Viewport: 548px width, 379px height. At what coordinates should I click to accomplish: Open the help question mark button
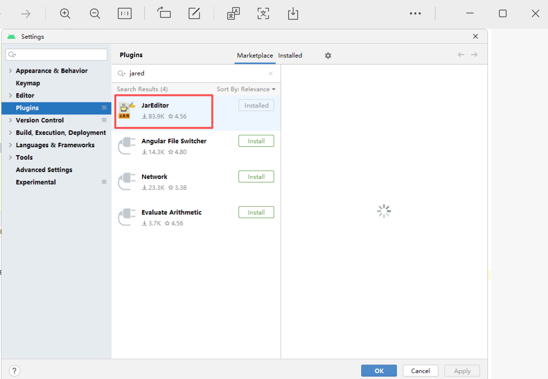[x=14, y=371]
